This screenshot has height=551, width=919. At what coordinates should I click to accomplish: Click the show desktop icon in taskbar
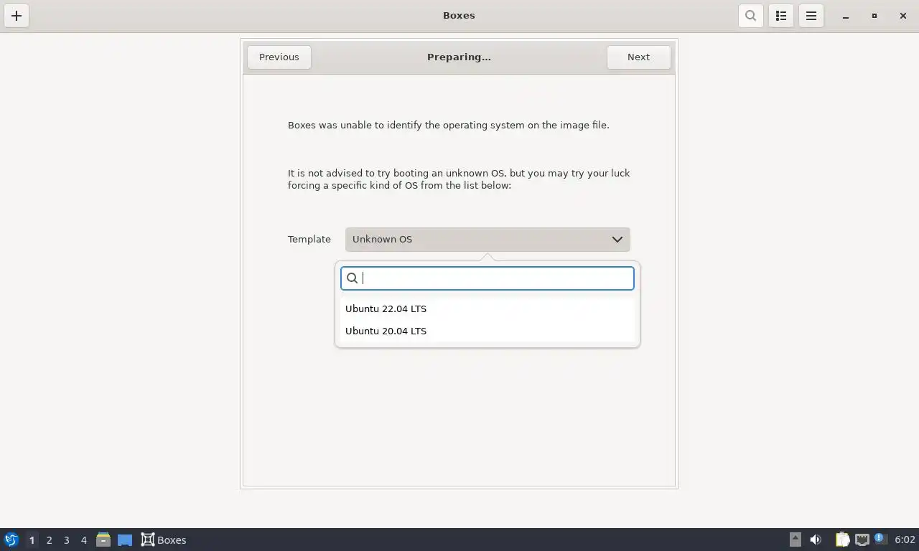coord(125,540)
